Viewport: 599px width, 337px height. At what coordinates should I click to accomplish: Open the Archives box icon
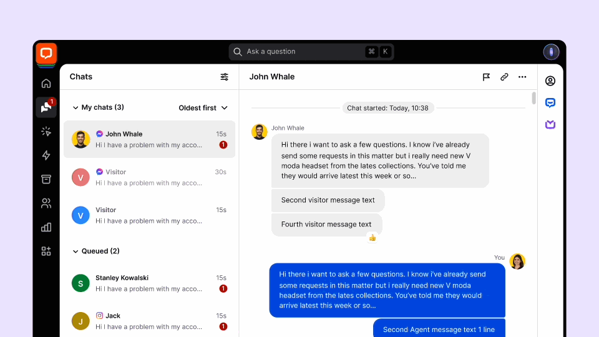46,179
